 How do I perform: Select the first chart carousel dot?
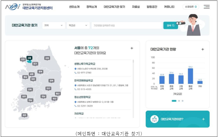click(x=174, y=101)
